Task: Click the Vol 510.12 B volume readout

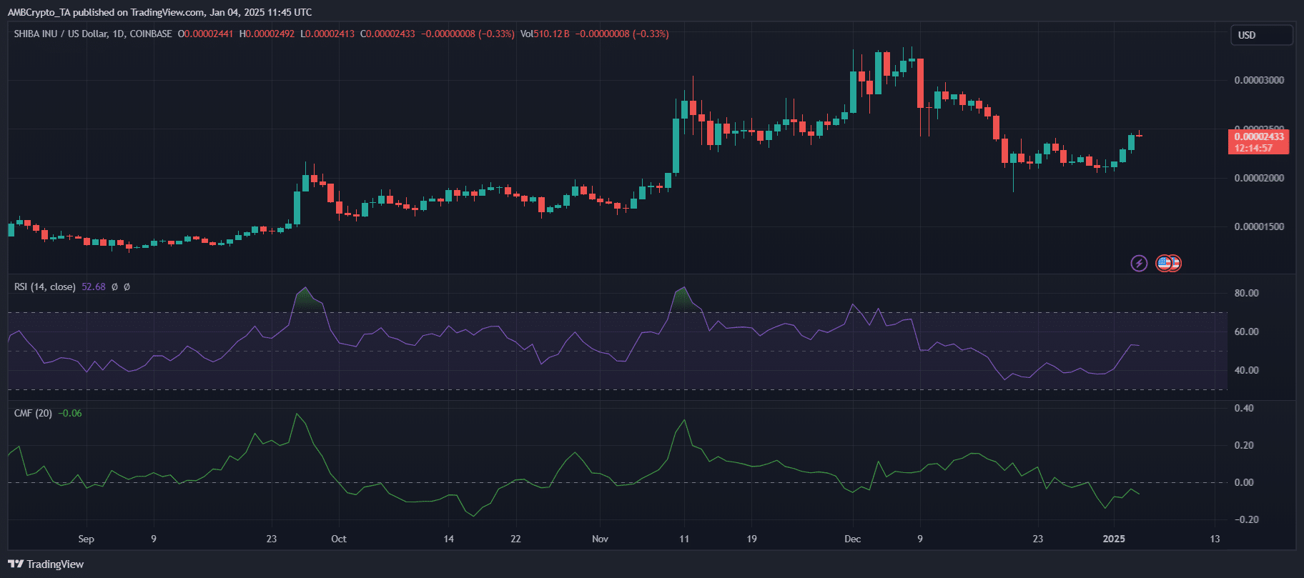Action: 545,34
